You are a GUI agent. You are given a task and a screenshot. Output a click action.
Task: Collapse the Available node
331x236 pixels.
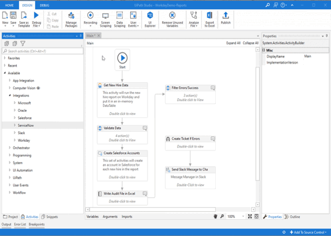pyautogui.click(x=5, y=73)
